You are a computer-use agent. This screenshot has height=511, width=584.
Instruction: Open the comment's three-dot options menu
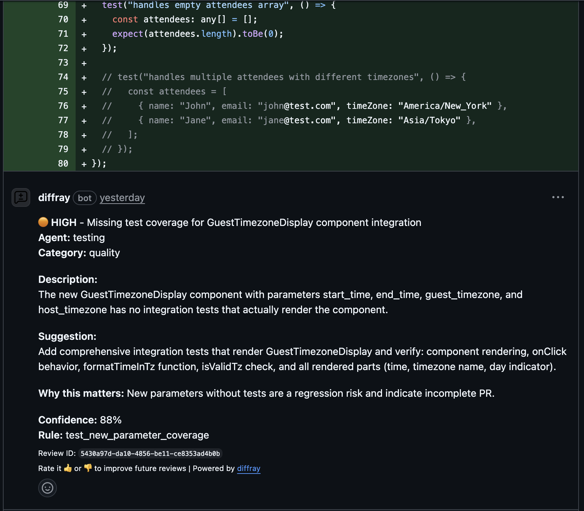tap(558, 197)
